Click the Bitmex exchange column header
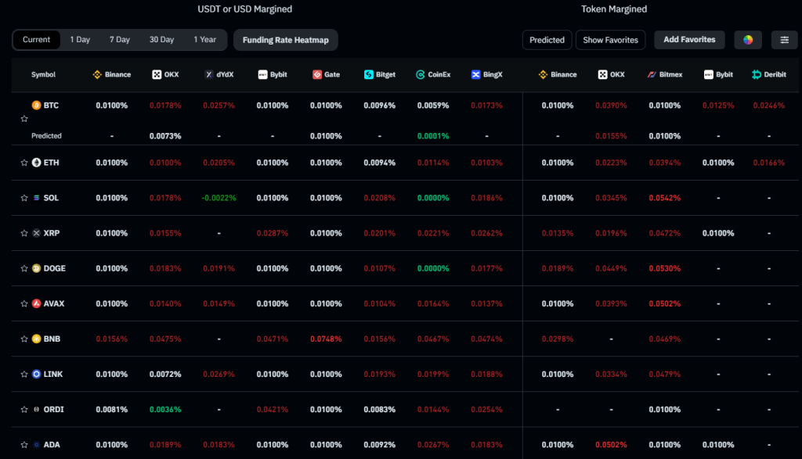 [665, 75]
